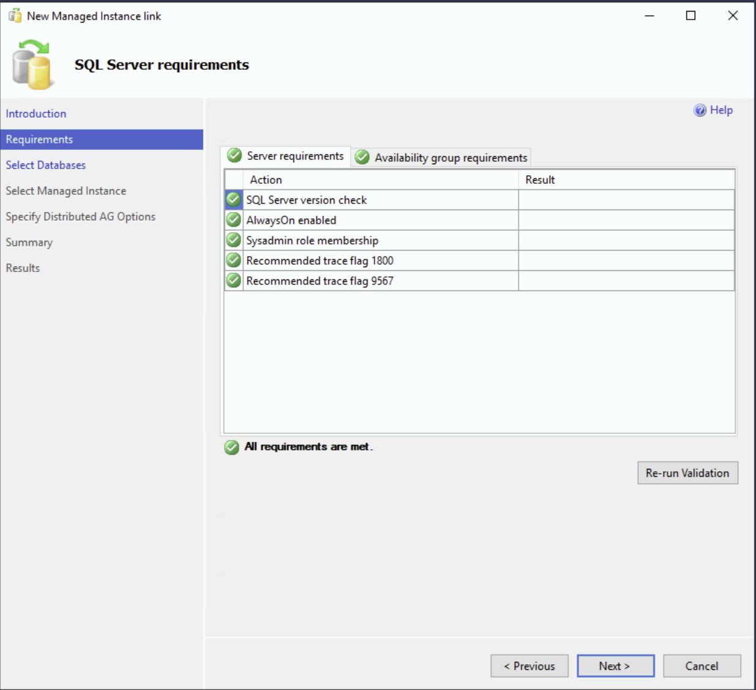Go to Introduction step in sidebar
This screenshot has width=756, height=690.
(36, 113)
